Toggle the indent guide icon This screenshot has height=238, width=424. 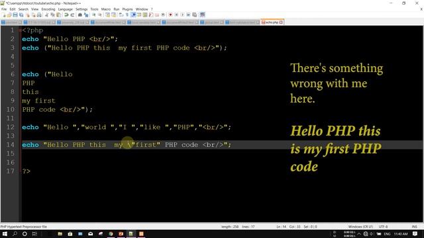133,15
